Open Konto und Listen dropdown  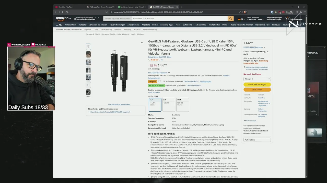[255, 19]
